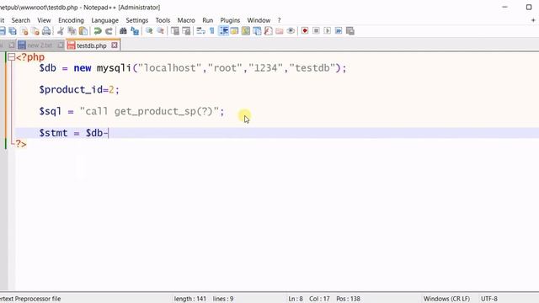Click the Ln : 8 status field
Image resolution: width=539 pixels, height=303 pixels.
point(296,299)
